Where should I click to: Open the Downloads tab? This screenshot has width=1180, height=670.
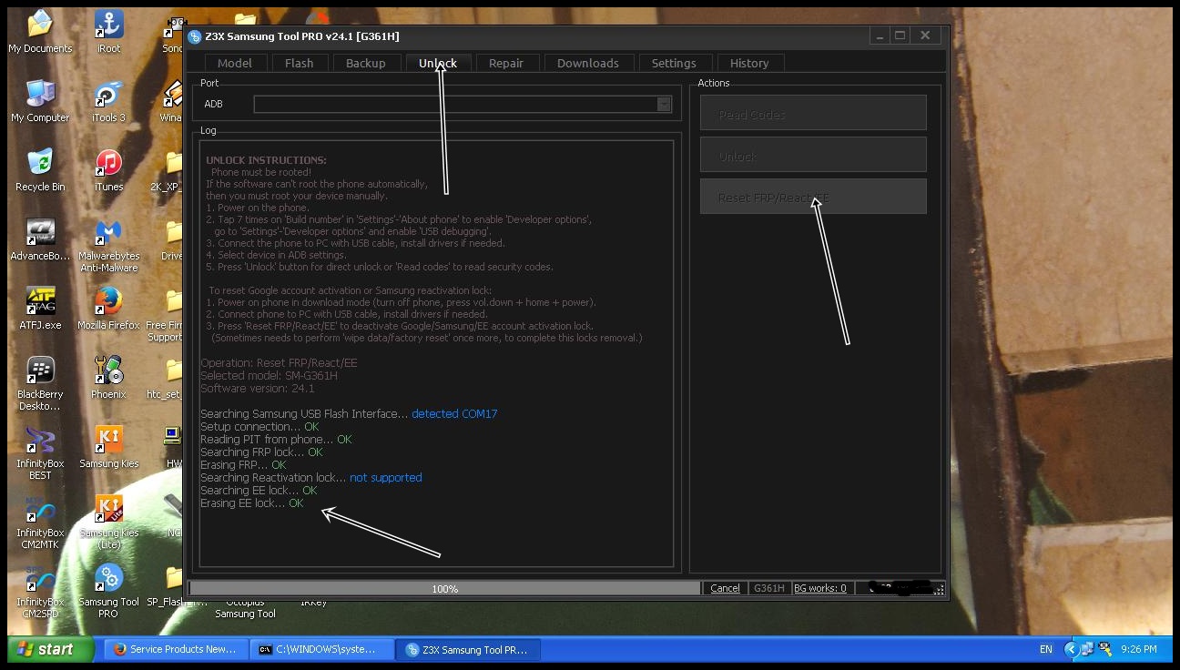(588, 63)
